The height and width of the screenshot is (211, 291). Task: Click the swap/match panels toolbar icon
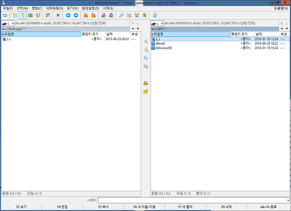48,15
